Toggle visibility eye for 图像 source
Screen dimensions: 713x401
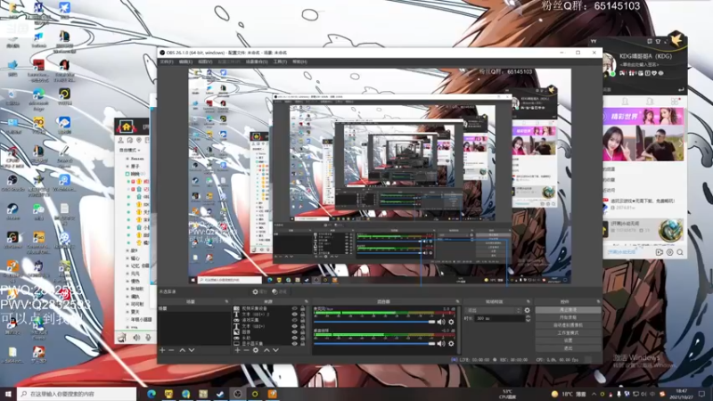pyautogui.click(x=295, y=332)
